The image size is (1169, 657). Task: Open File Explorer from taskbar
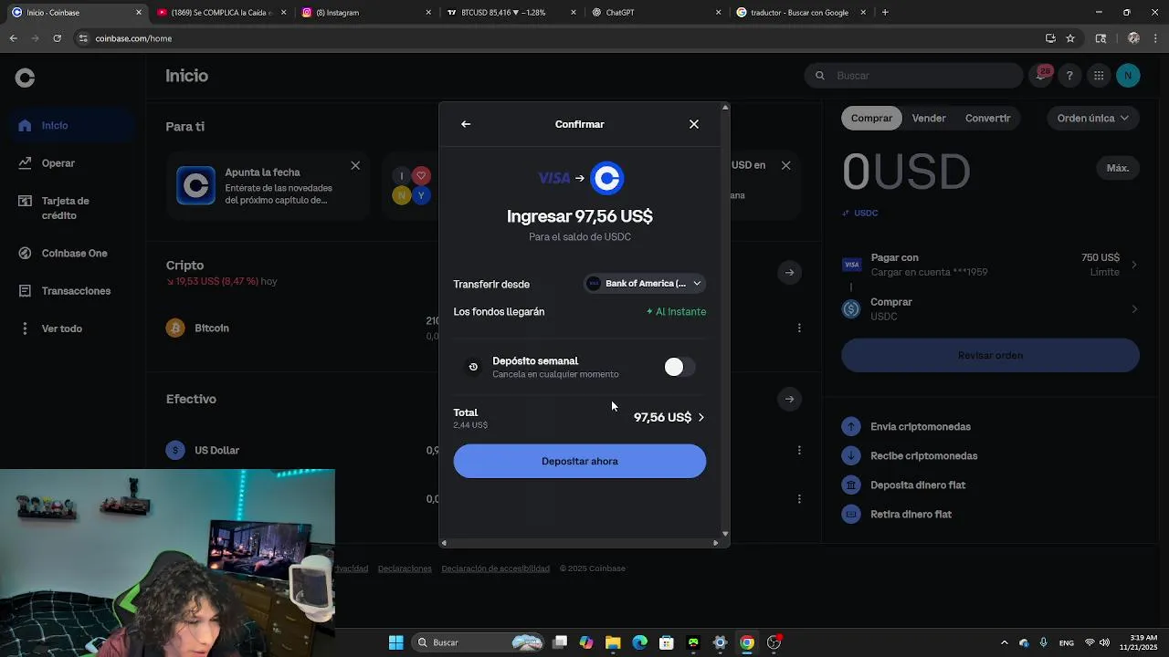[x=613, y=642]
